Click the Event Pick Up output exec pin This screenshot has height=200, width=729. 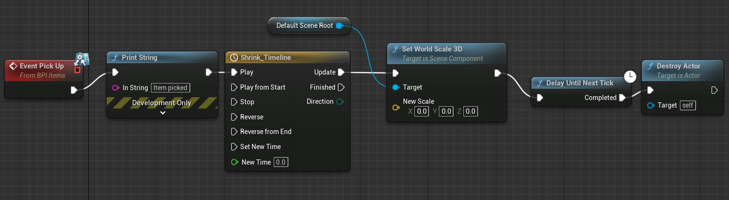click(x=74, y=90)
